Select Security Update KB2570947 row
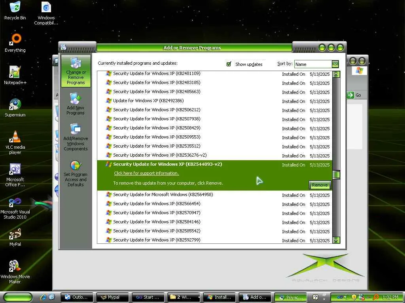The image size is (405, 303). click(215, 213)
